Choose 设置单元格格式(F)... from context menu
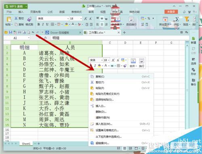 pyautogui.click(x=121, y=130)
